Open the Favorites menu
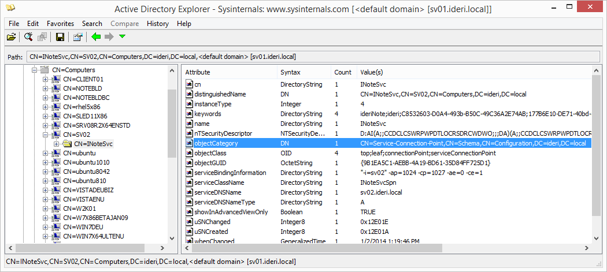 coord(60,24)
